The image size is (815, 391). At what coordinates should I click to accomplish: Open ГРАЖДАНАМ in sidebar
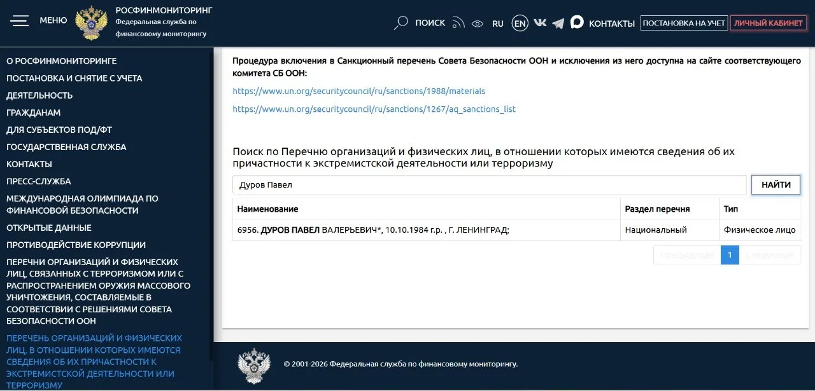(34, 113)
